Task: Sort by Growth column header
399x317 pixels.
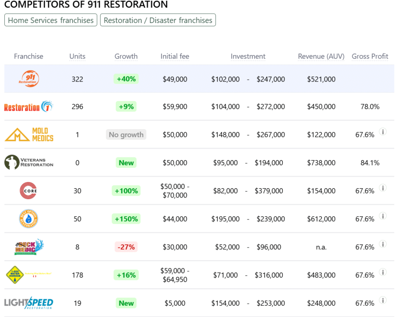Action: pos(126,56)
